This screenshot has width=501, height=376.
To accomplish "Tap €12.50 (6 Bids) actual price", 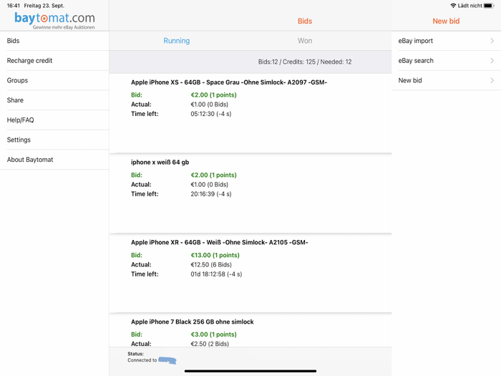I will [211, 265].
